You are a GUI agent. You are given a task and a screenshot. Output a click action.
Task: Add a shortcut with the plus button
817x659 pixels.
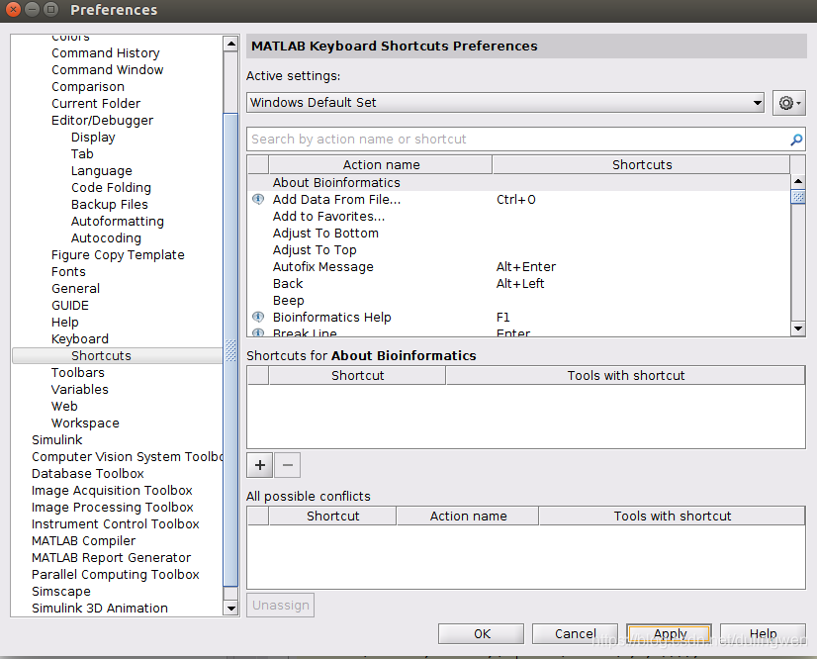260,464
